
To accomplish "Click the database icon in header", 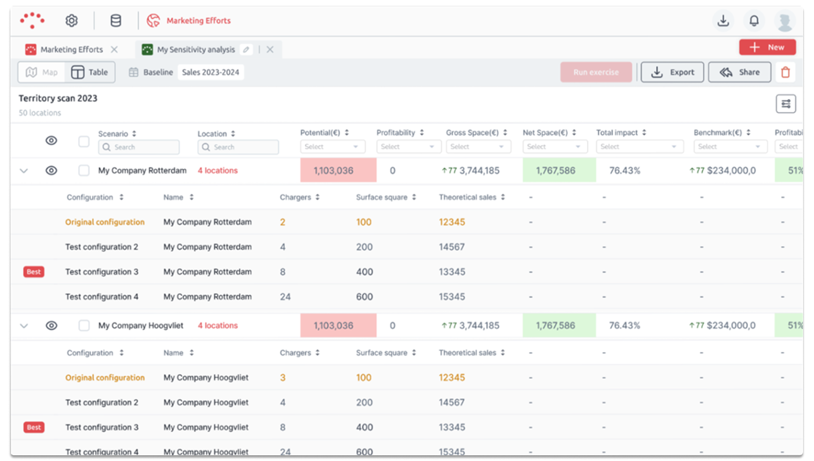I will pyautogui.click(x=116, y=21).
